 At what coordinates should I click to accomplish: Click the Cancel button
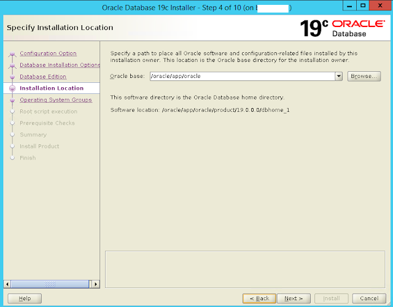click(369, 298)
